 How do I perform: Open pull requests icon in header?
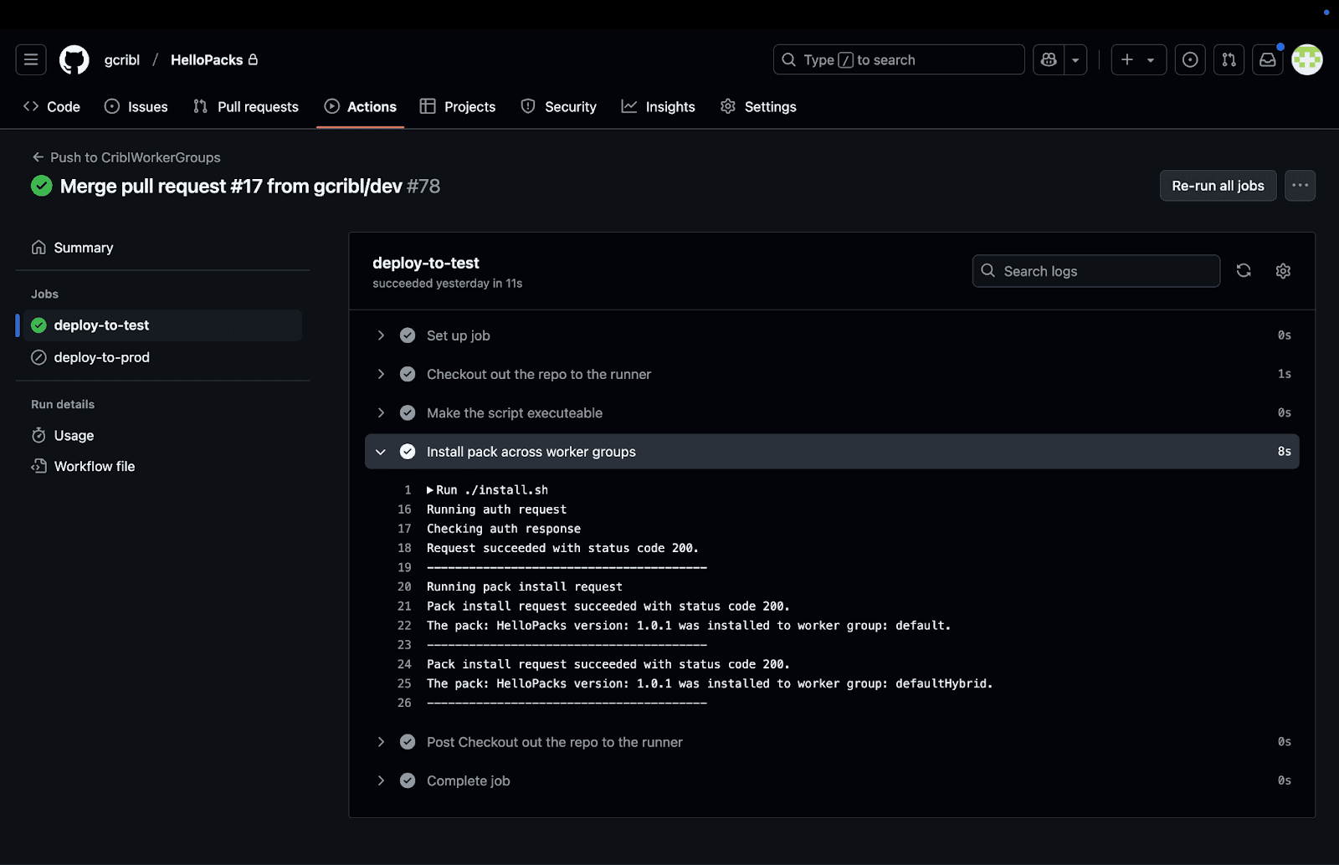tap(1229, 60)
